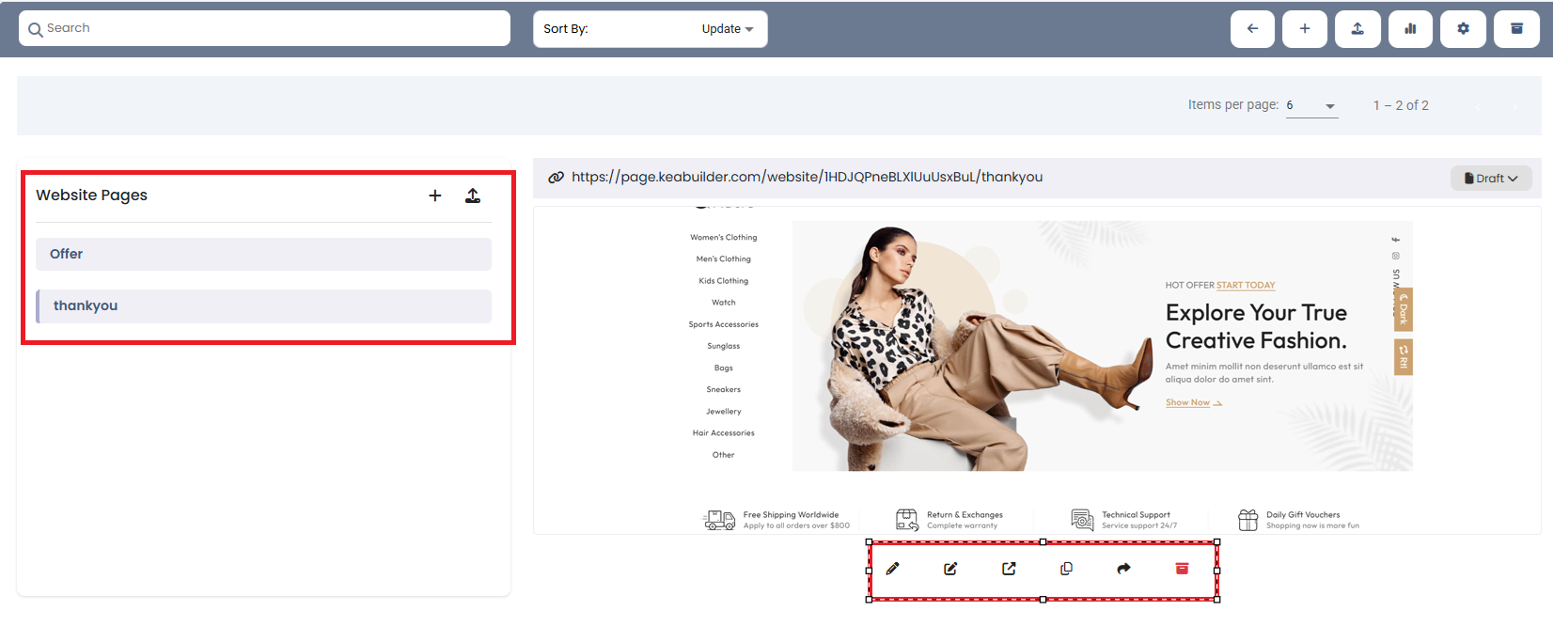Viewport: 1553px width, 642px height.
Task: Open page in new tab icon
Action: point(1009,569)
